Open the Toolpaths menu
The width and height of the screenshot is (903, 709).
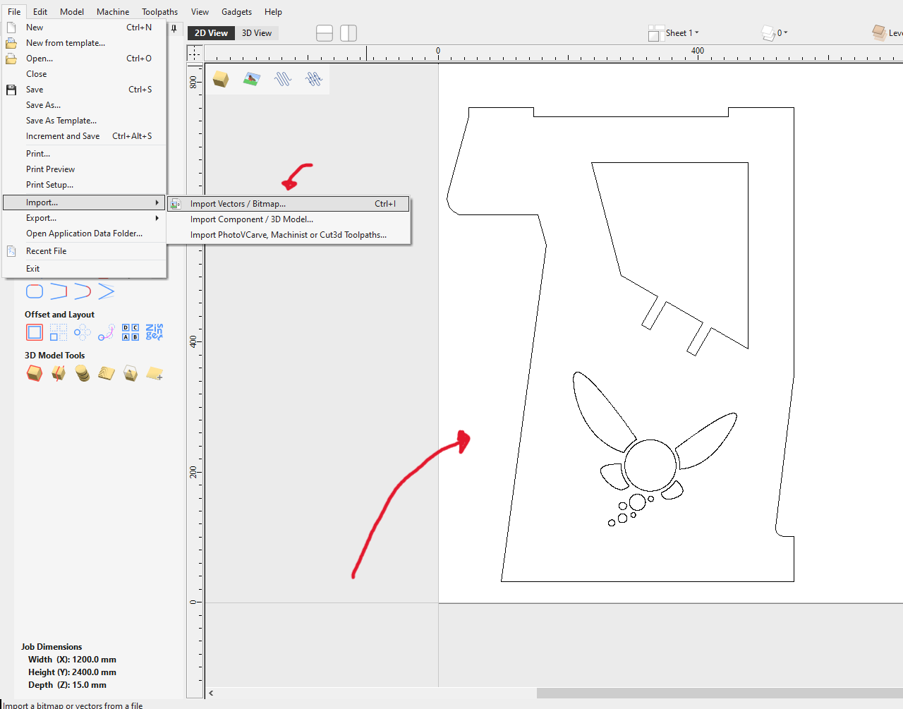point(160,12)
